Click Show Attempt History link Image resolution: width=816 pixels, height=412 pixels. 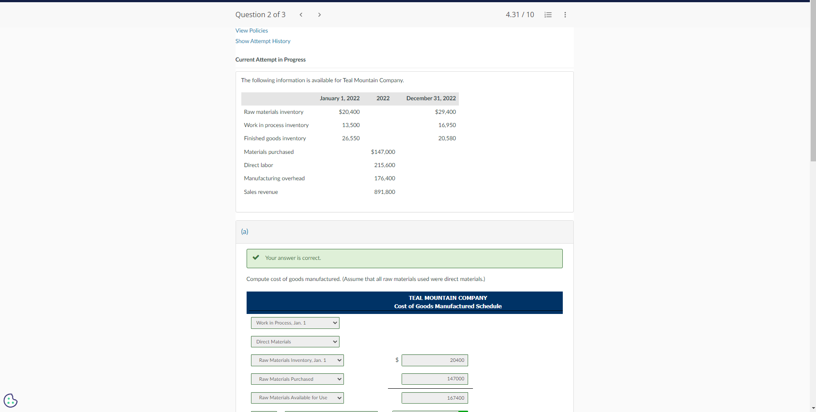tap(263, 41)
